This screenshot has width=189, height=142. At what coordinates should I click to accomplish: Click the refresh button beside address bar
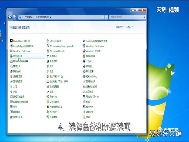click(x=106, y=17)
